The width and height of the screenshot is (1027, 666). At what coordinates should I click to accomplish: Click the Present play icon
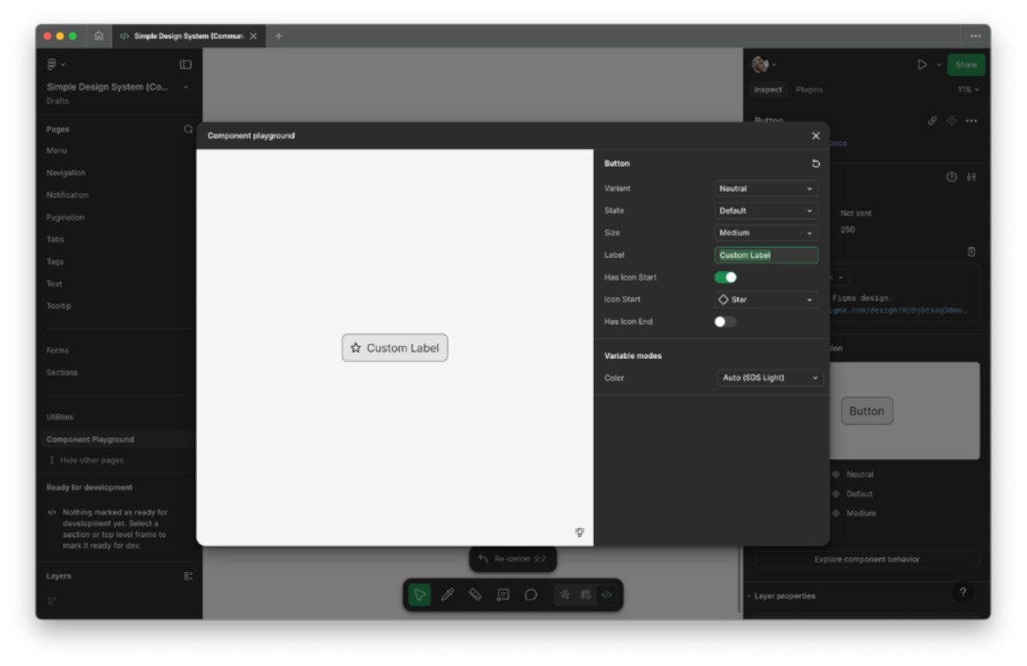tap(923, 64)
